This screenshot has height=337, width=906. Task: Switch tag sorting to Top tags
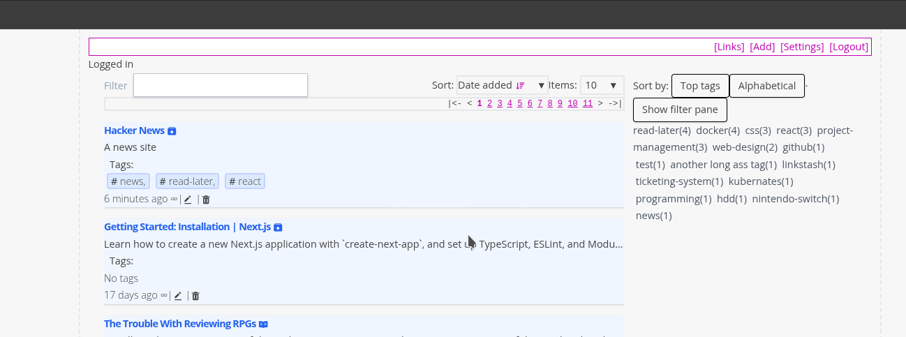coord(699,86)
